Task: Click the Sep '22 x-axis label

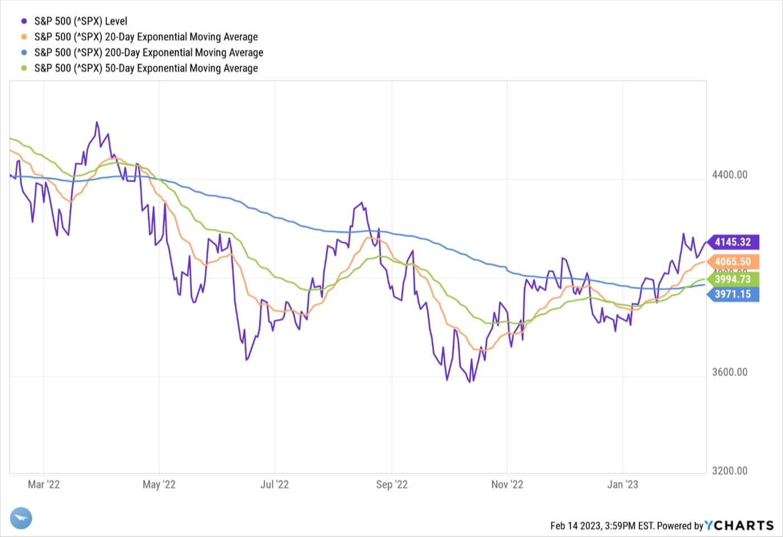Action: click(x=392, y=484)
